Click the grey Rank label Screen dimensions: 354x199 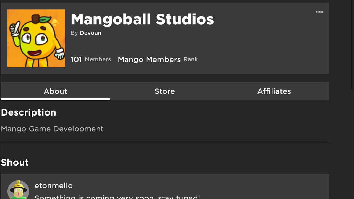pyautogui.click(x=191, y=59)
